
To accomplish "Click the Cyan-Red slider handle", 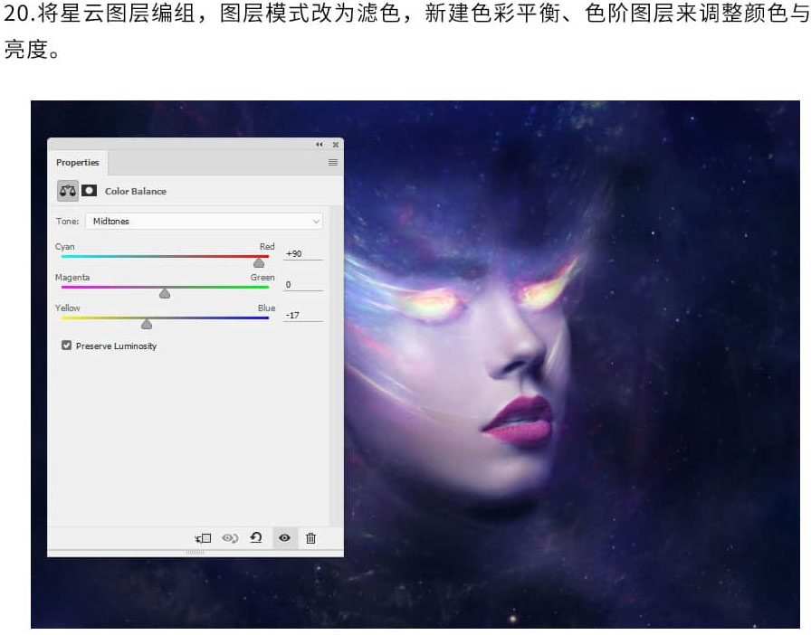I will coord(259,263).
